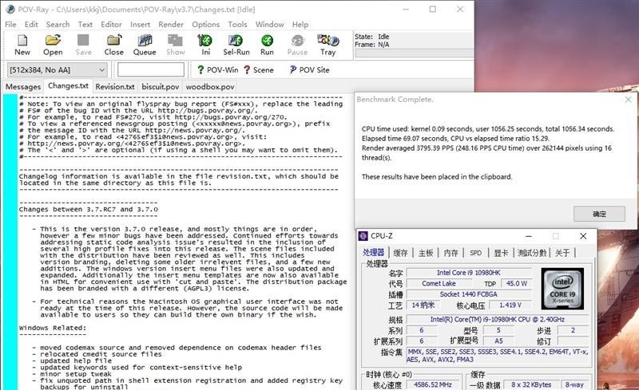Screen dimensions: 639x390
Task: Open the Search menu
Action: click(x=58, y=25)
